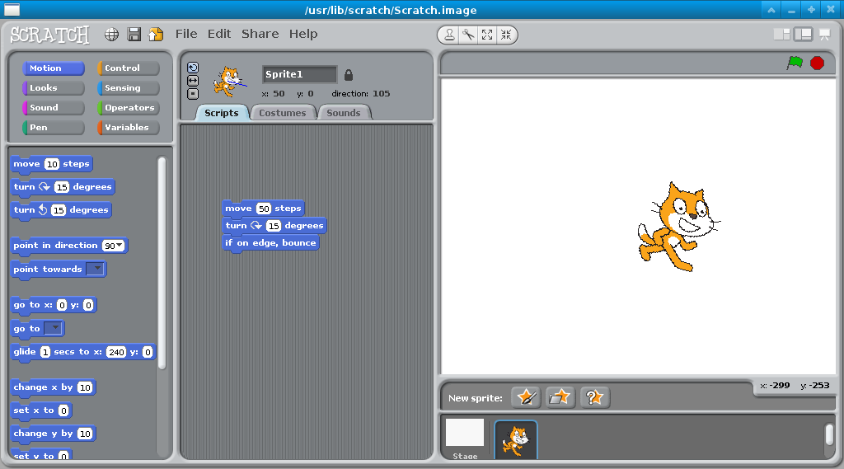Select the Pen block category

coord(54,128)
